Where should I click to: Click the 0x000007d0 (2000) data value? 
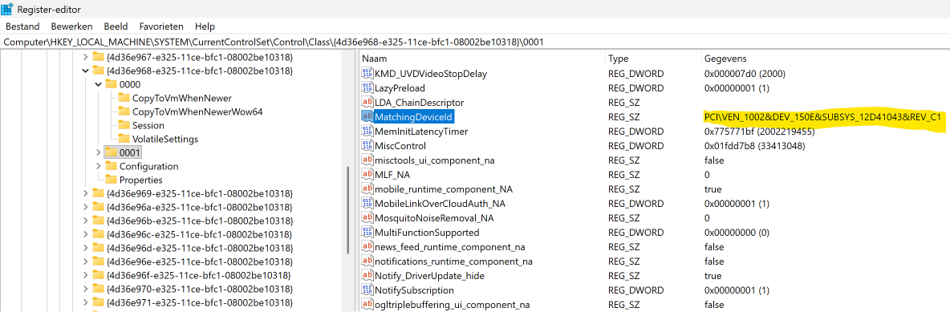[x=745, y=73]
